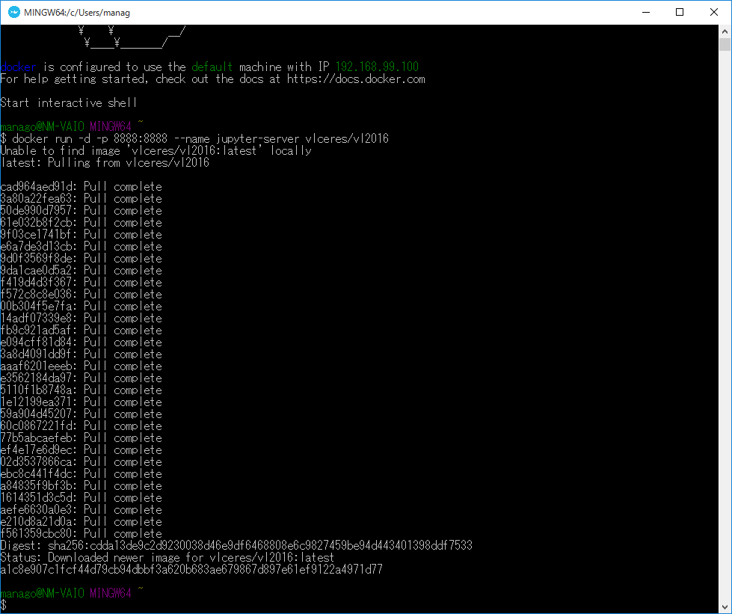Click layer 'ef4e17e6d9ec: Pull complete'
732x614 pixels.
[x=81, y=450]
